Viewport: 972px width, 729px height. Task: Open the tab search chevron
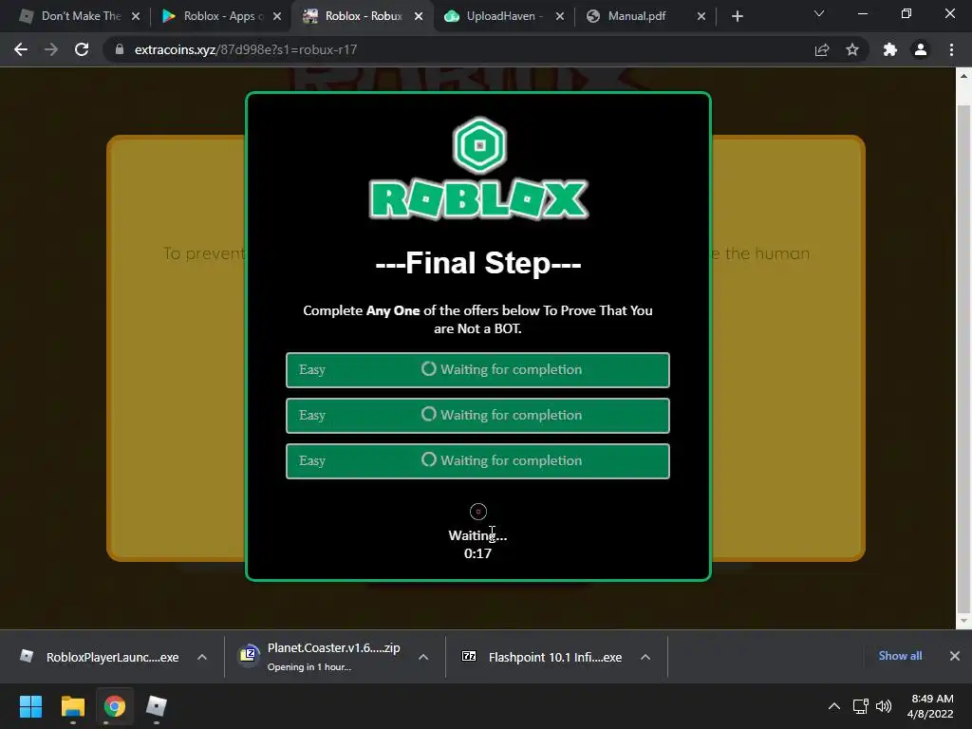(x=819, y=13)
